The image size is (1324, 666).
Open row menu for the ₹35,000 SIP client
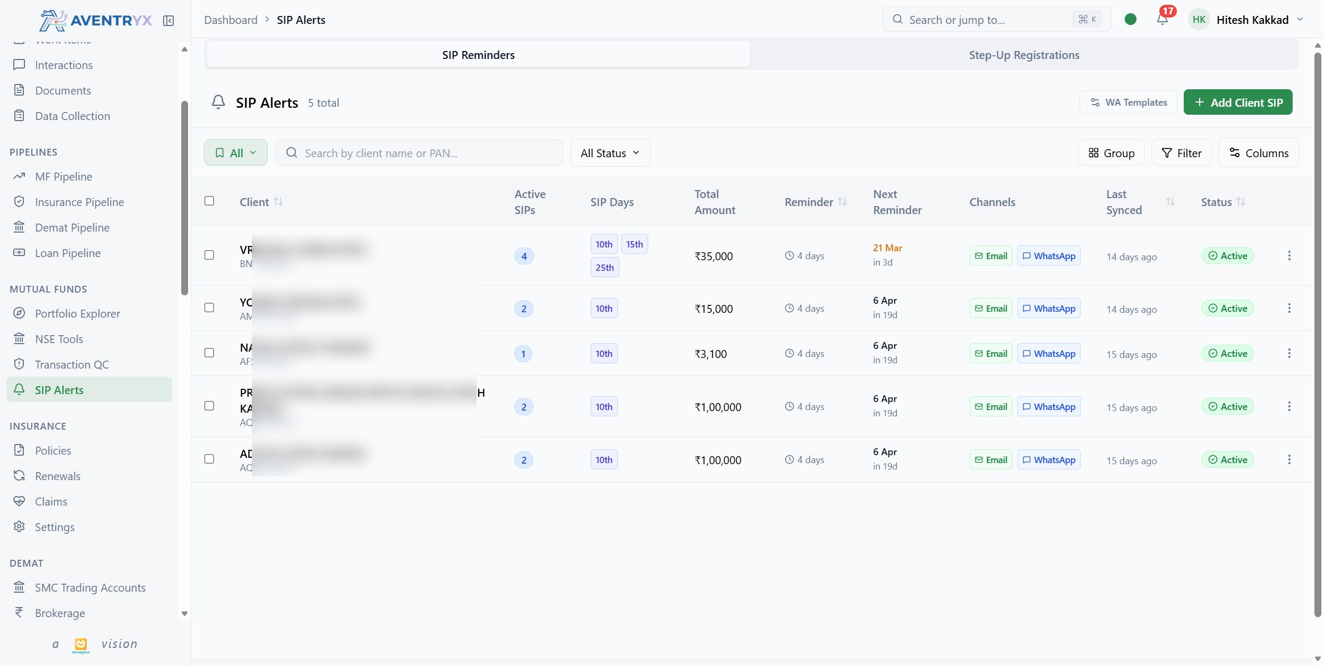(x=1289, y=255)
